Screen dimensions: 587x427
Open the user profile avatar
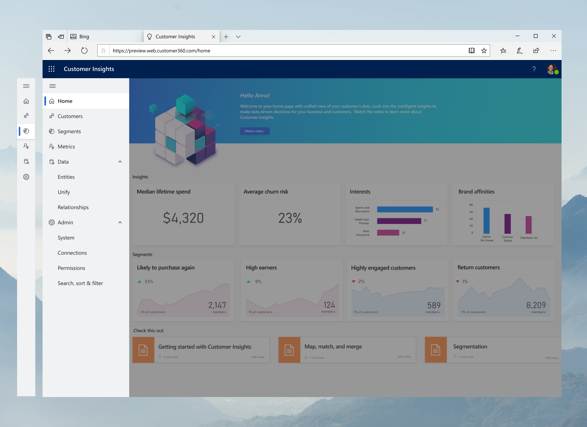pyautogui.click(x=552, y=69)
